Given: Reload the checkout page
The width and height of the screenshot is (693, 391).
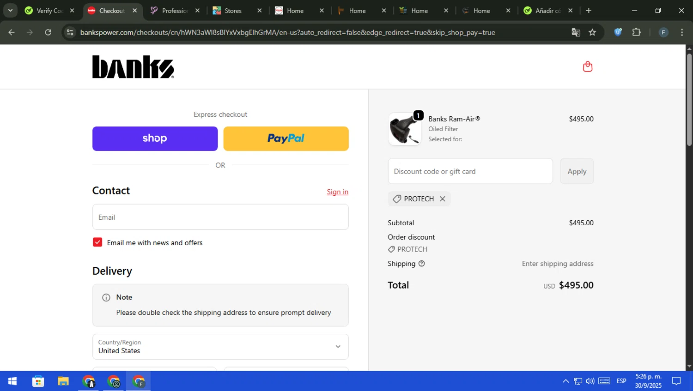Looking at the screenshot, I should [48, 32].
